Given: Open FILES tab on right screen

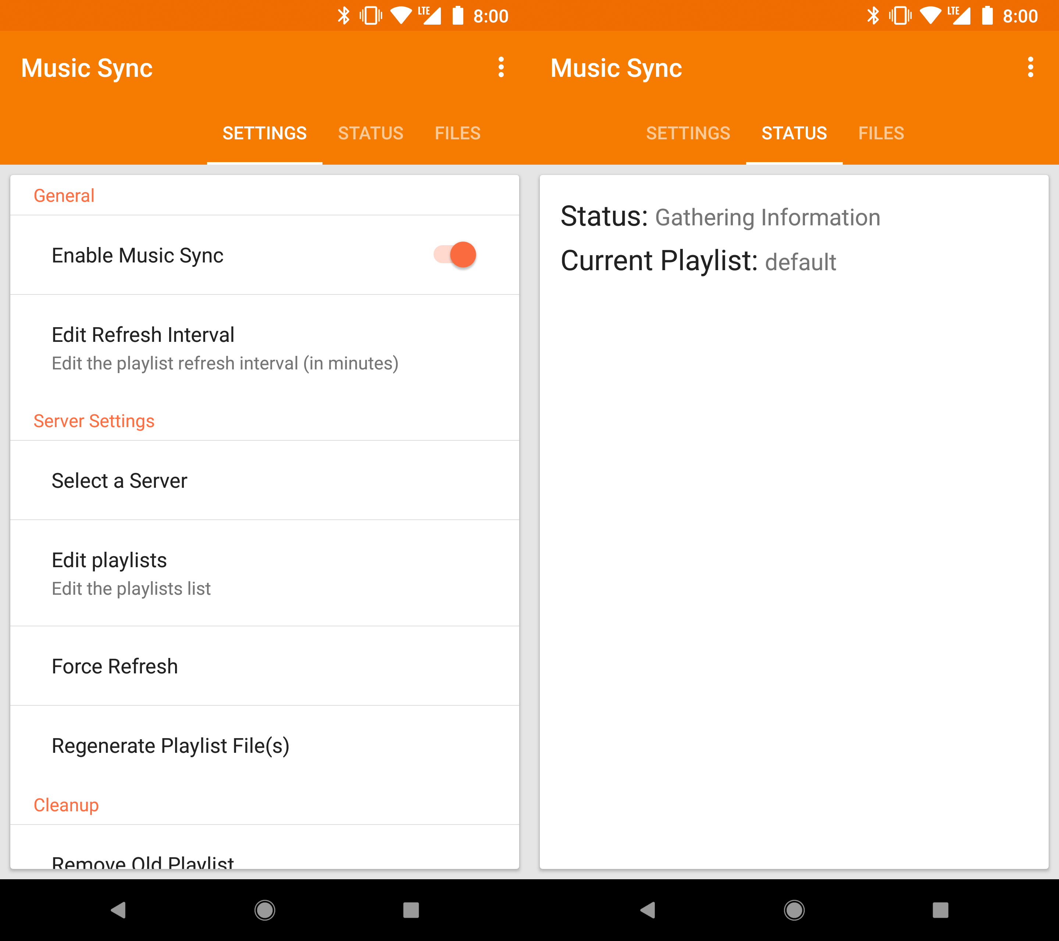Looking at the screenshot, I should 881,133.
